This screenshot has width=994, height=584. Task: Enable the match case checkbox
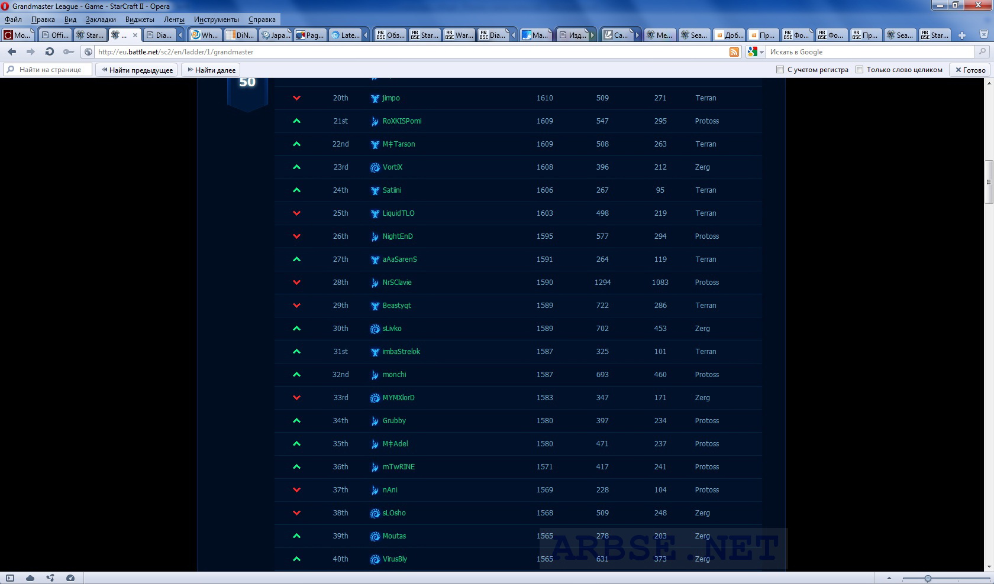coord(780,70)
